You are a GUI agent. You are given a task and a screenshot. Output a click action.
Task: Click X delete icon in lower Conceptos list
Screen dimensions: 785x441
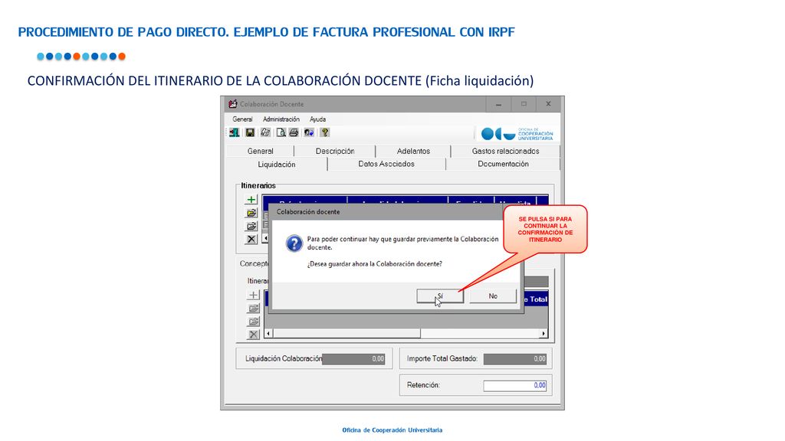[x=253, y=335]
